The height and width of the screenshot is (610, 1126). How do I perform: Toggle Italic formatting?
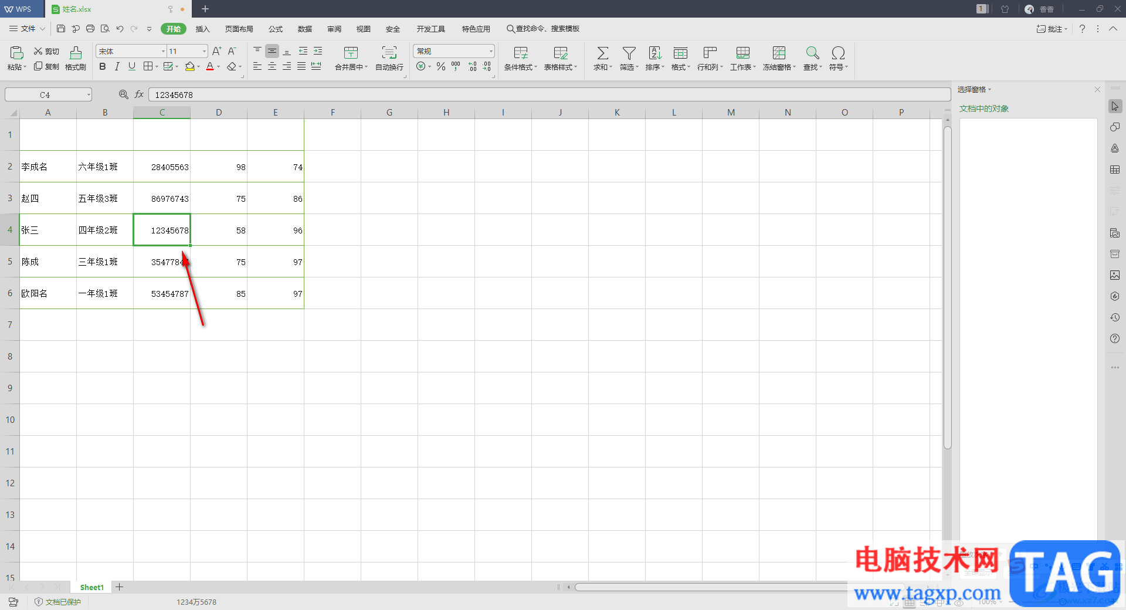click(117, 67)
